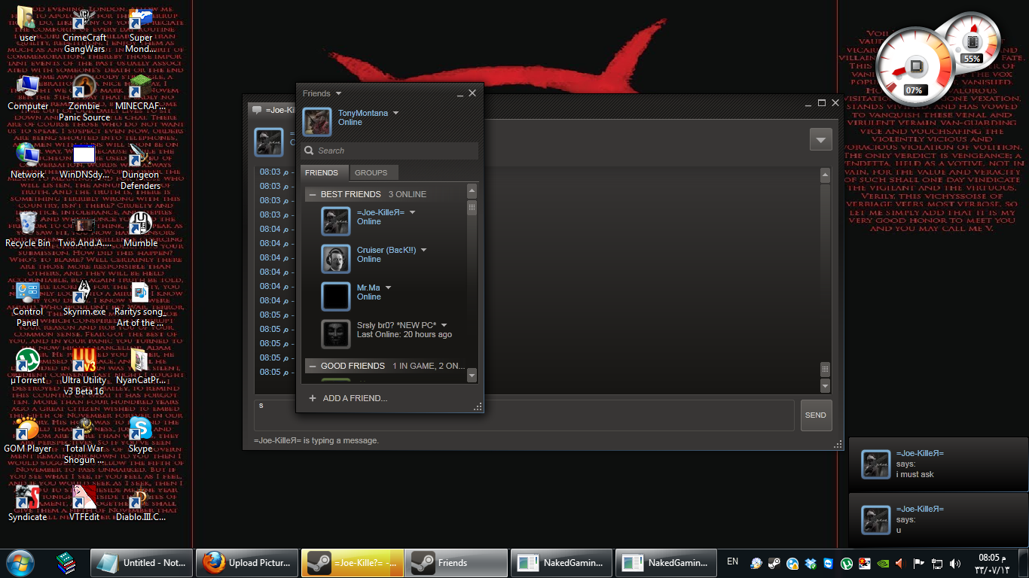Screen dimensions: 1029x578
Task: Open dropdown arrow next to Cruiser (BacK!!)
Action: click(x=423, y=250)
